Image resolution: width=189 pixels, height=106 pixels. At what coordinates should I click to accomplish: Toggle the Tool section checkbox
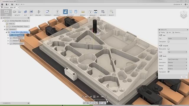(x=161, y=35)
